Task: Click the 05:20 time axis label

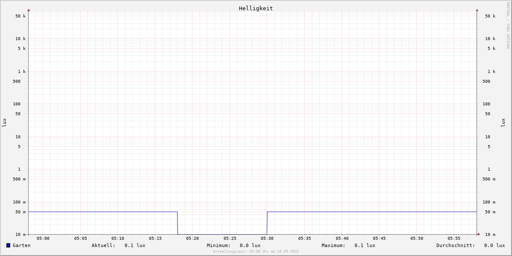Action: (x=192, y=239)
